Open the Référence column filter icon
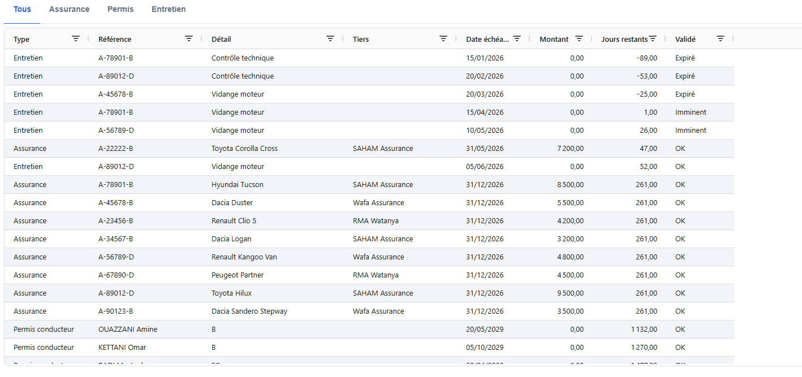 tap(189, 39)
